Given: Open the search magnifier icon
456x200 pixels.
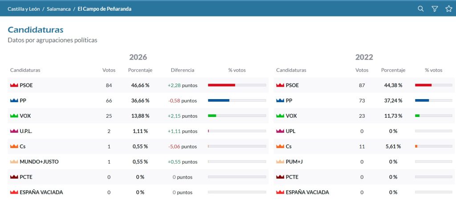Looking at the screenshot, I should (420, 9).
